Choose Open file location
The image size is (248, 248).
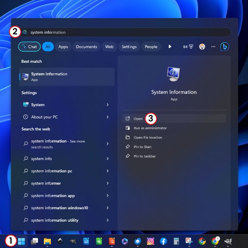[174, 137]
